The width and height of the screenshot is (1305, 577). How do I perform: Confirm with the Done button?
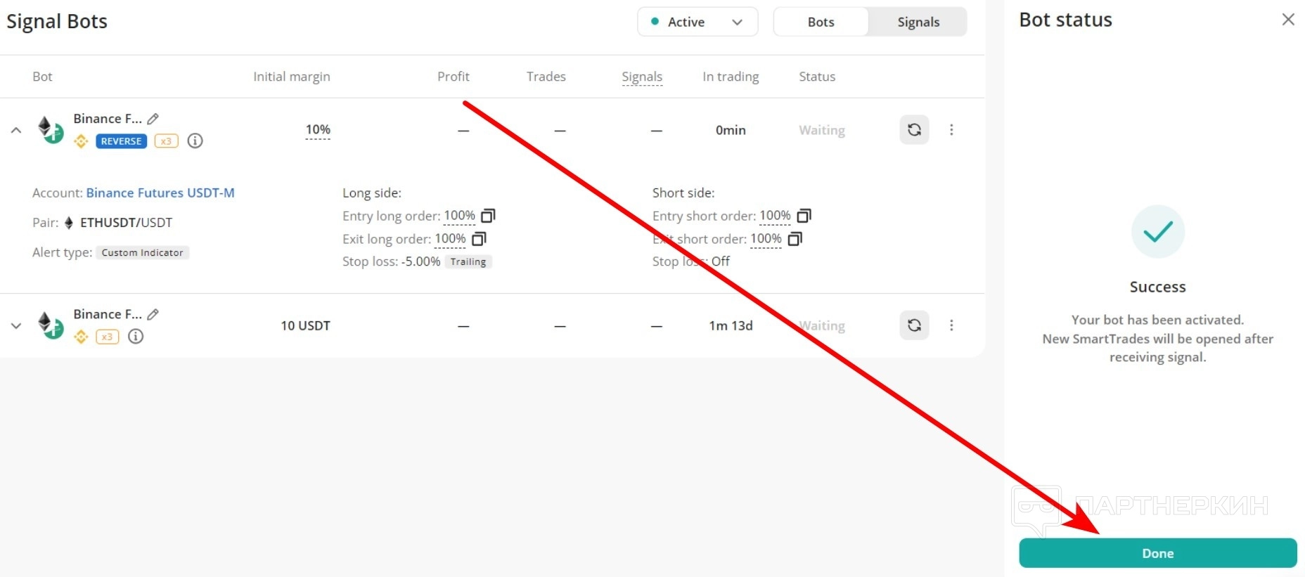tap(1158, 553)
